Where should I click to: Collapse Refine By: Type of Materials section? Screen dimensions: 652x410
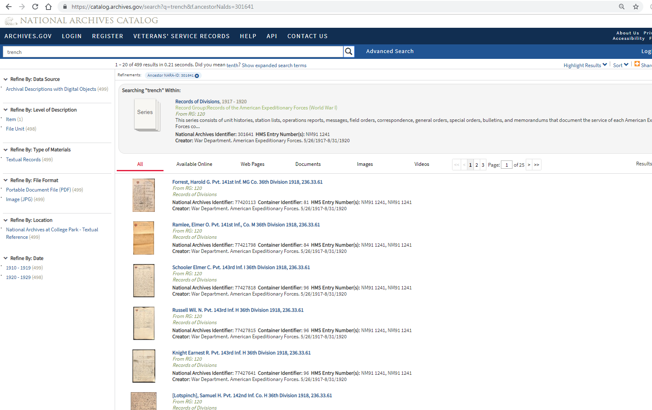click(x=6, y=150)
